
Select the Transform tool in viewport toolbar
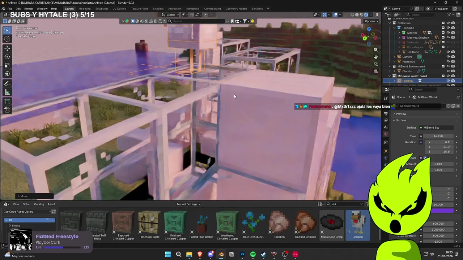pyautogui.click(x=7, y=74)
